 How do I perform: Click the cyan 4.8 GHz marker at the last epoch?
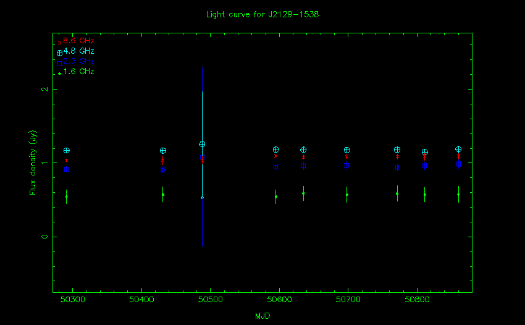point(458,150)
